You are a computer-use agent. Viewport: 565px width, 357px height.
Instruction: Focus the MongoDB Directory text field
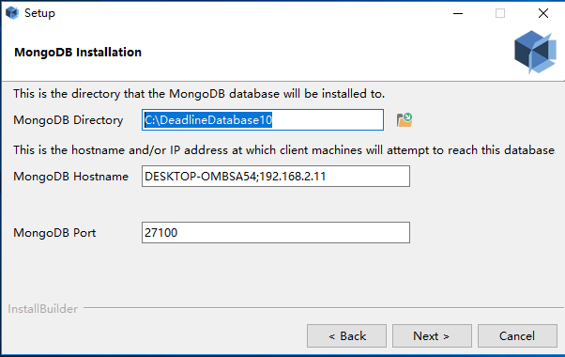coord(263,119)
